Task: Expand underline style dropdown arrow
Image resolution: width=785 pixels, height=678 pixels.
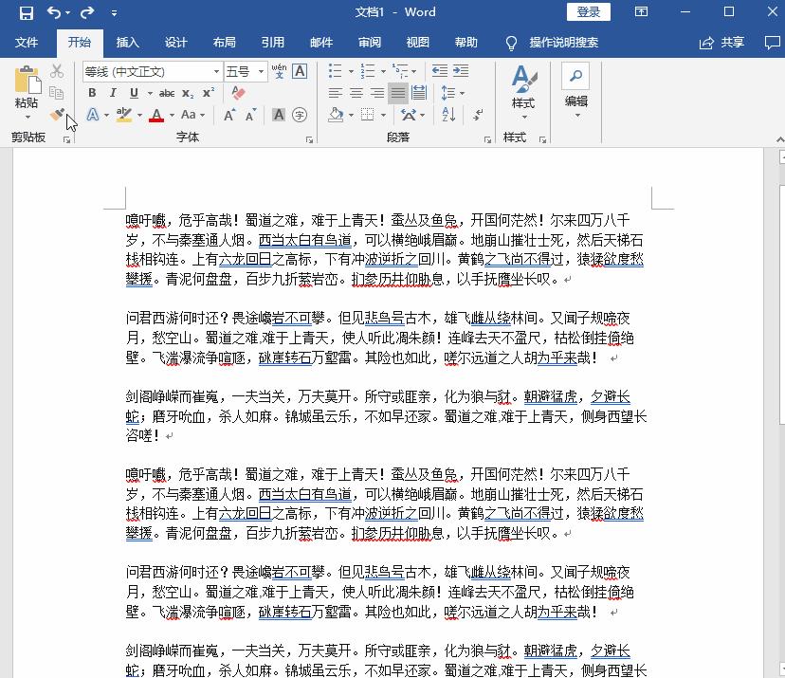Action: coord(150,93)
